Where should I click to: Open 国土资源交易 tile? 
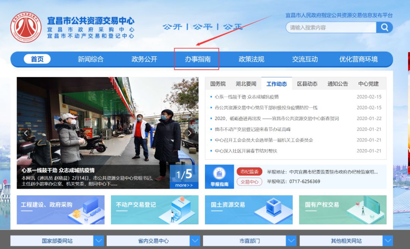coord(249,210)
